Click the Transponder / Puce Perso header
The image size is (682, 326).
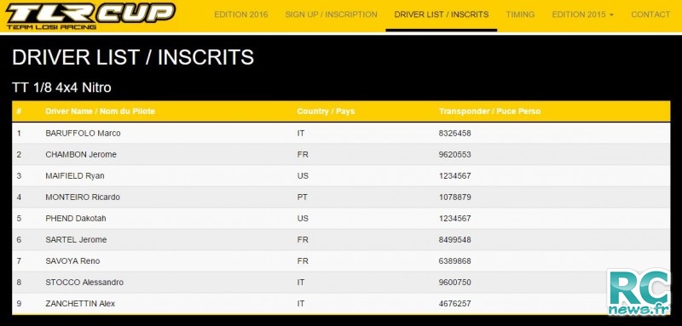coord(489,112)
